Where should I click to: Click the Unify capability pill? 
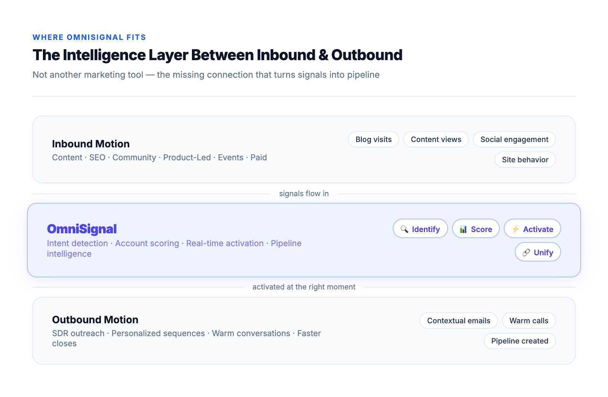tap(538, 252)
